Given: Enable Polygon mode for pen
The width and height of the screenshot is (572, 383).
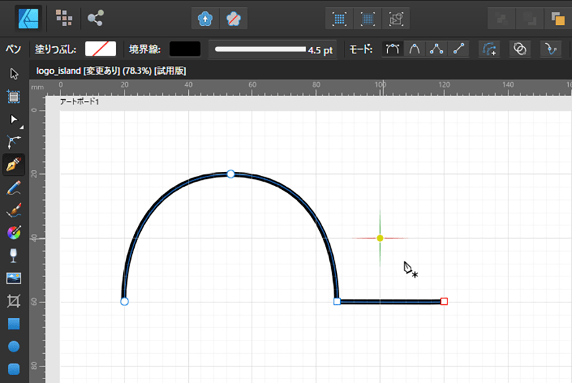Looking at the screenshot, I should coord(436,50).
